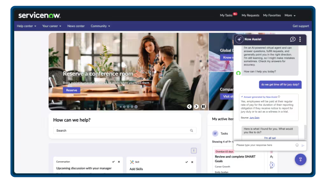Screen dimensions: 326x183
Task: Expand the More menu in header
Action: [x=290, y=15]
